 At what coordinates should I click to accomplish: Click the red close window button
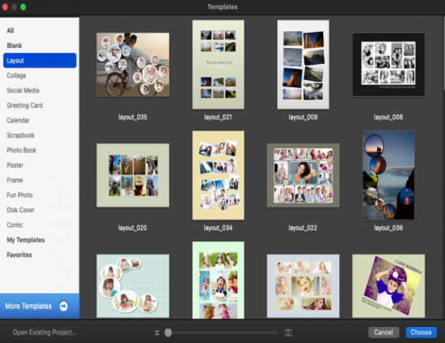tap(5, 7)
